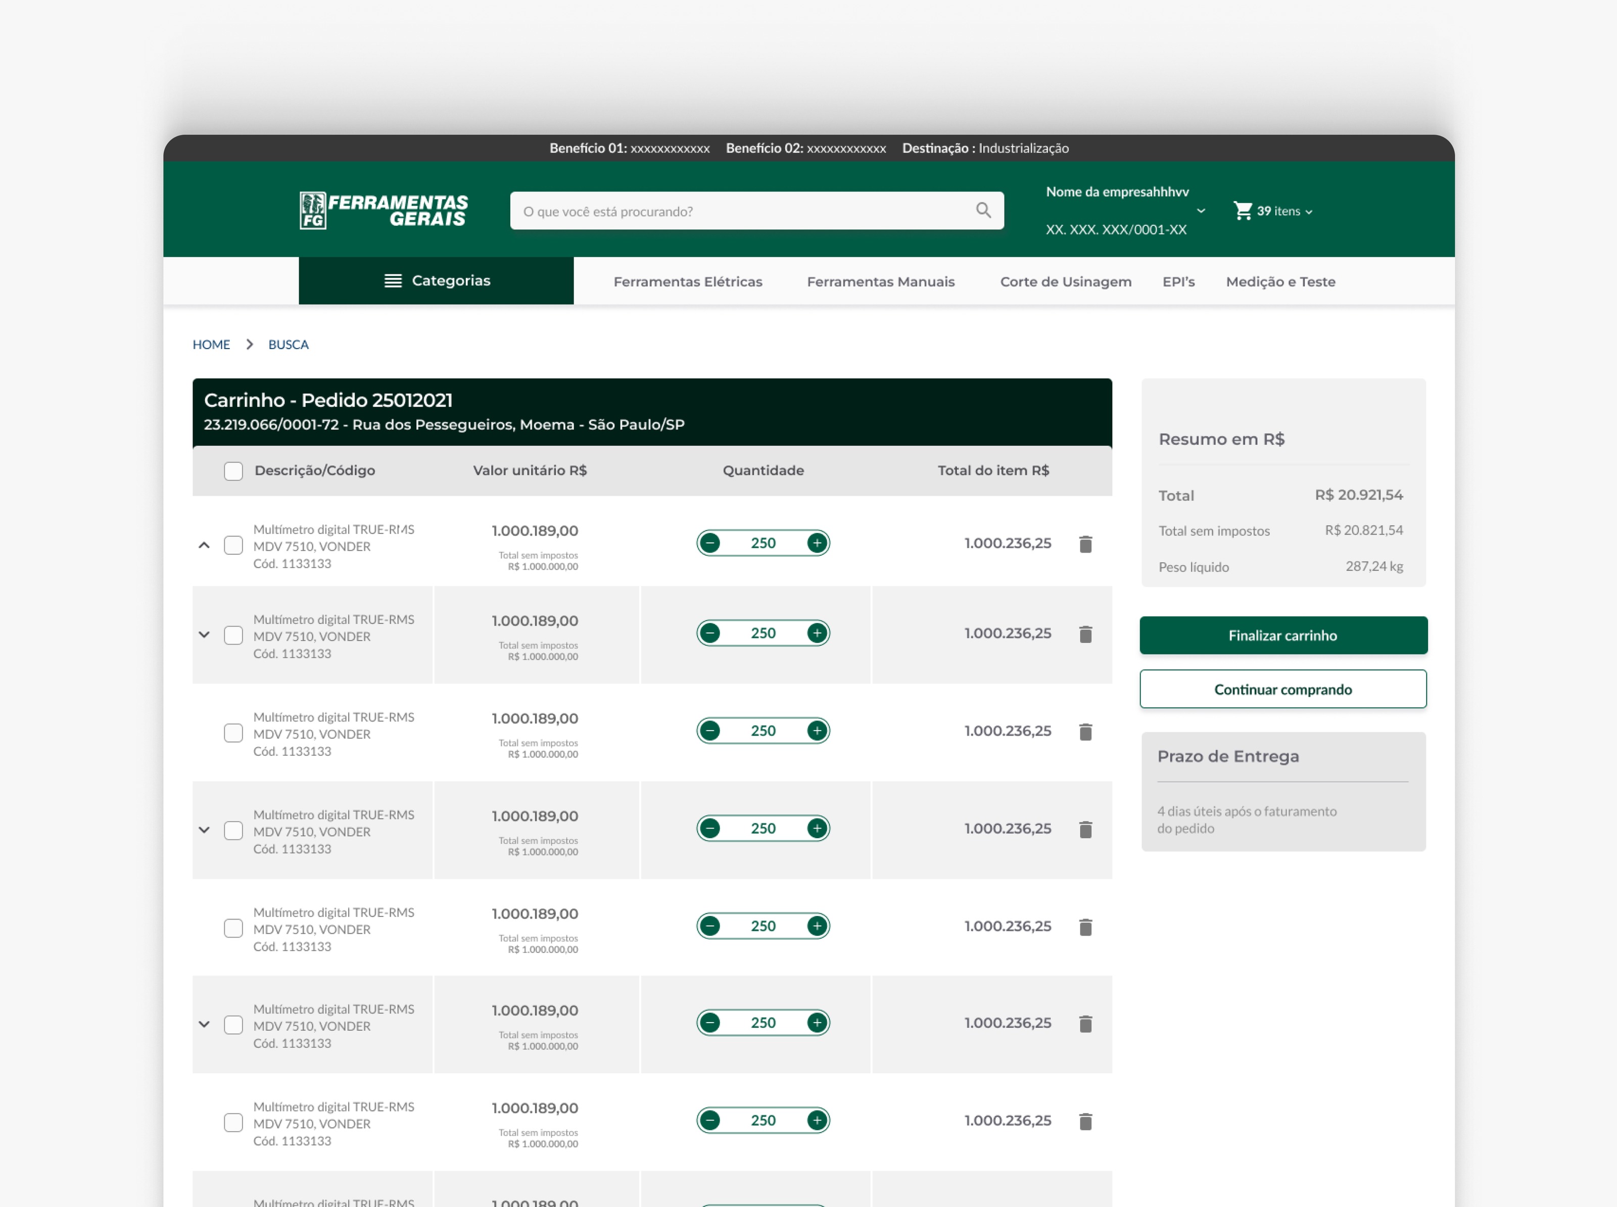Tick the select-all checkbox beside Descrição/Código
The image size is (1617, 1207).
point(233,471)
